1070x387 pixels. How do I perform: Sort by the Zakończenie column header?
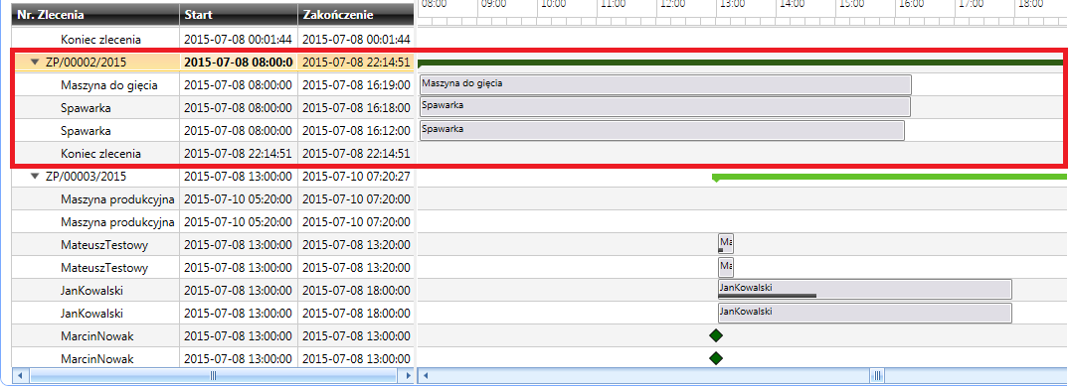tap(356, 14)
